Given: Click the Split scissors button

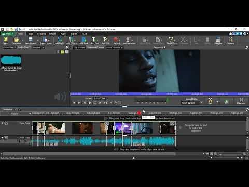Looking at the screenshot, I should point(210,101).
